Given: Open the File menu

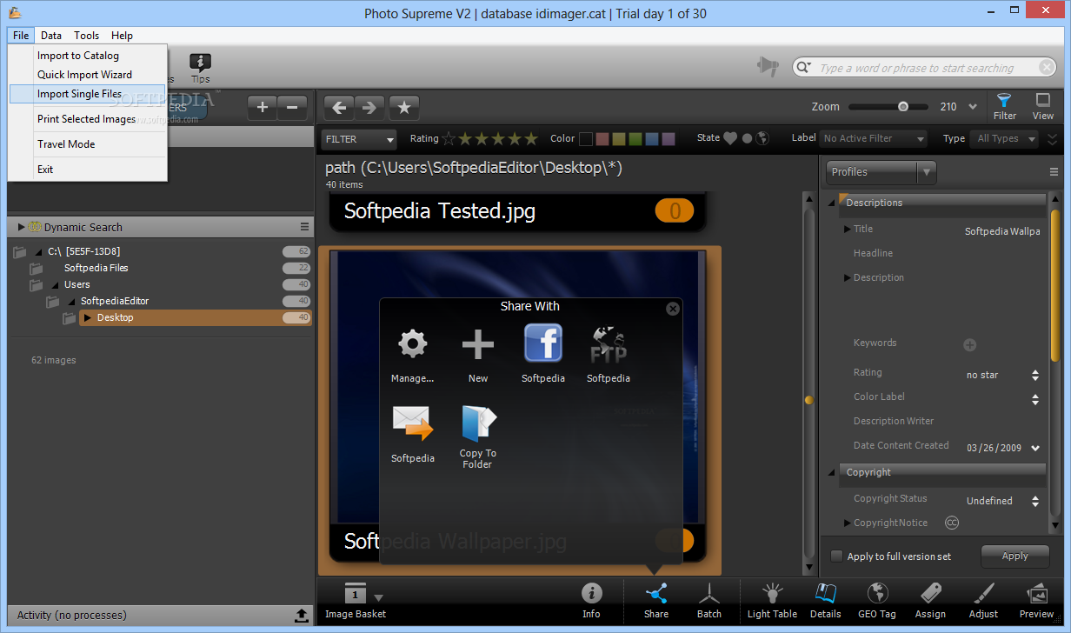Looking at the screenshot, I should point(21,36).
